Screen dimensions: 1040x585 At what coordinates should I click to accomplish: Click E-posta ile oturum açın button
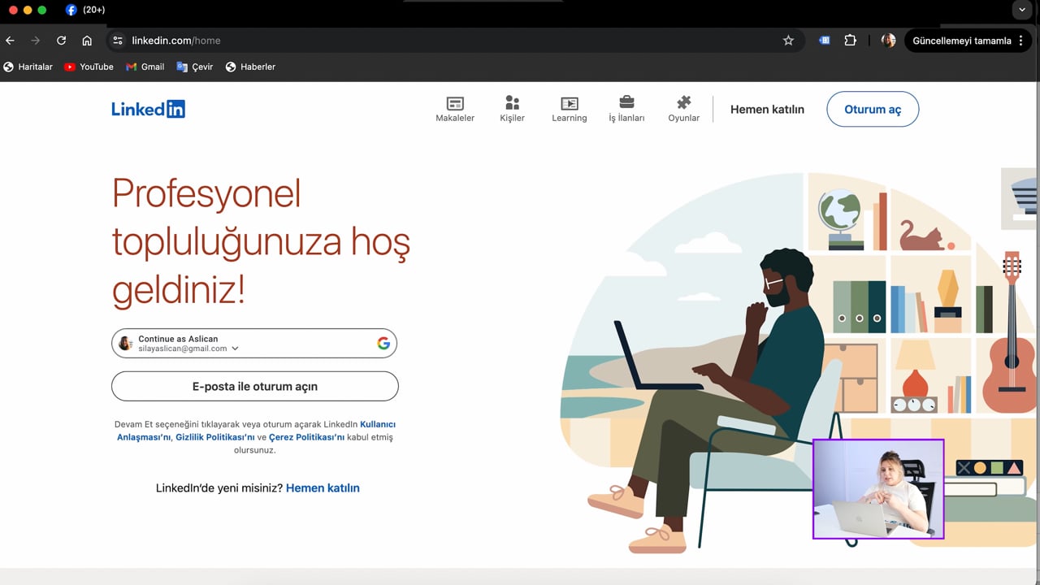[x=255, y=386]
